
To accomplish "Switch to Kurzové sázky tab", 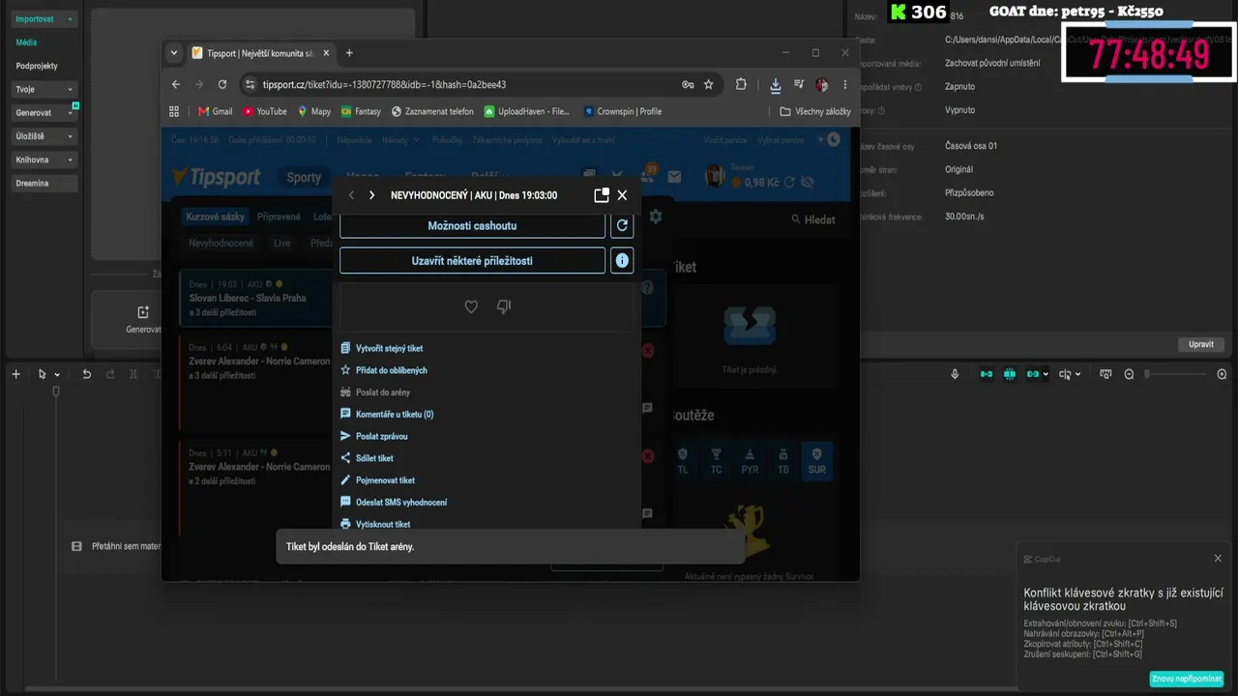I will coord(215,217).
